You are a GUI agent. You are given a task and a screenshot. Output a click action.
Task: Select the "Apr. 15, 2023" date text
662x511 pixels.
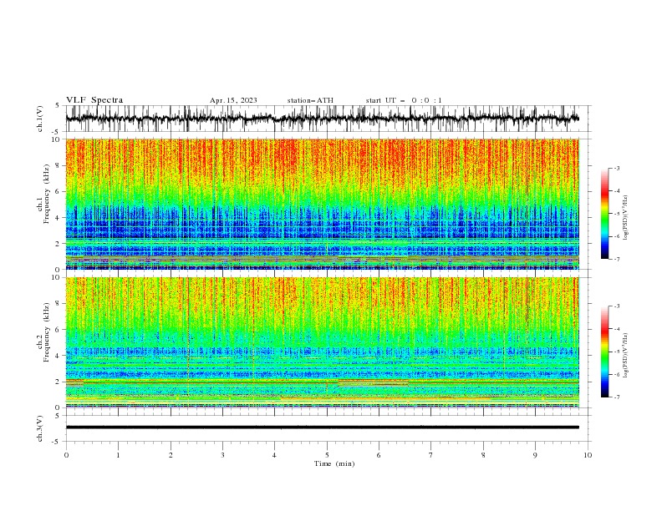pos(233,100)
